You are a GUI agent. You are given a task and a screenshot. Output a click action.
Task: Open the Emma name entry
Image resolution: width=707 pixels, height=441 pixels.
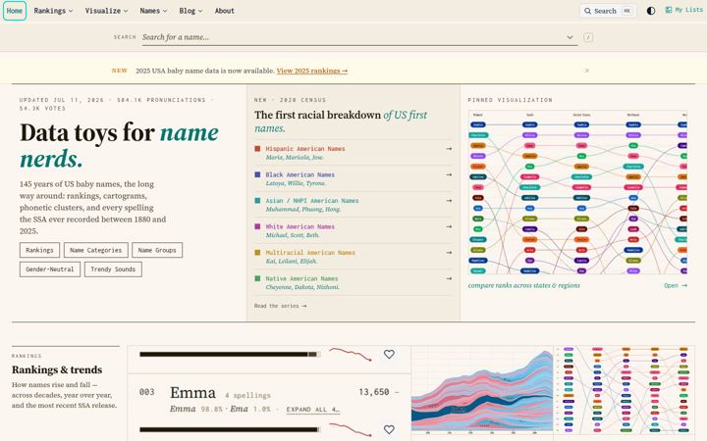coord(192,393)
